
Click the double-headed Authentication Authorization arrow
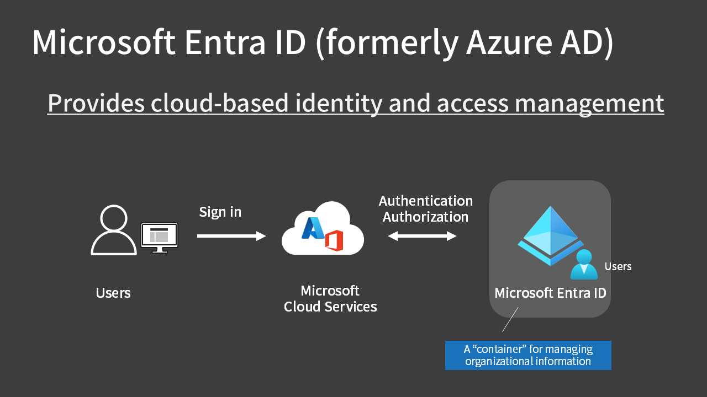tap(422, 236)
